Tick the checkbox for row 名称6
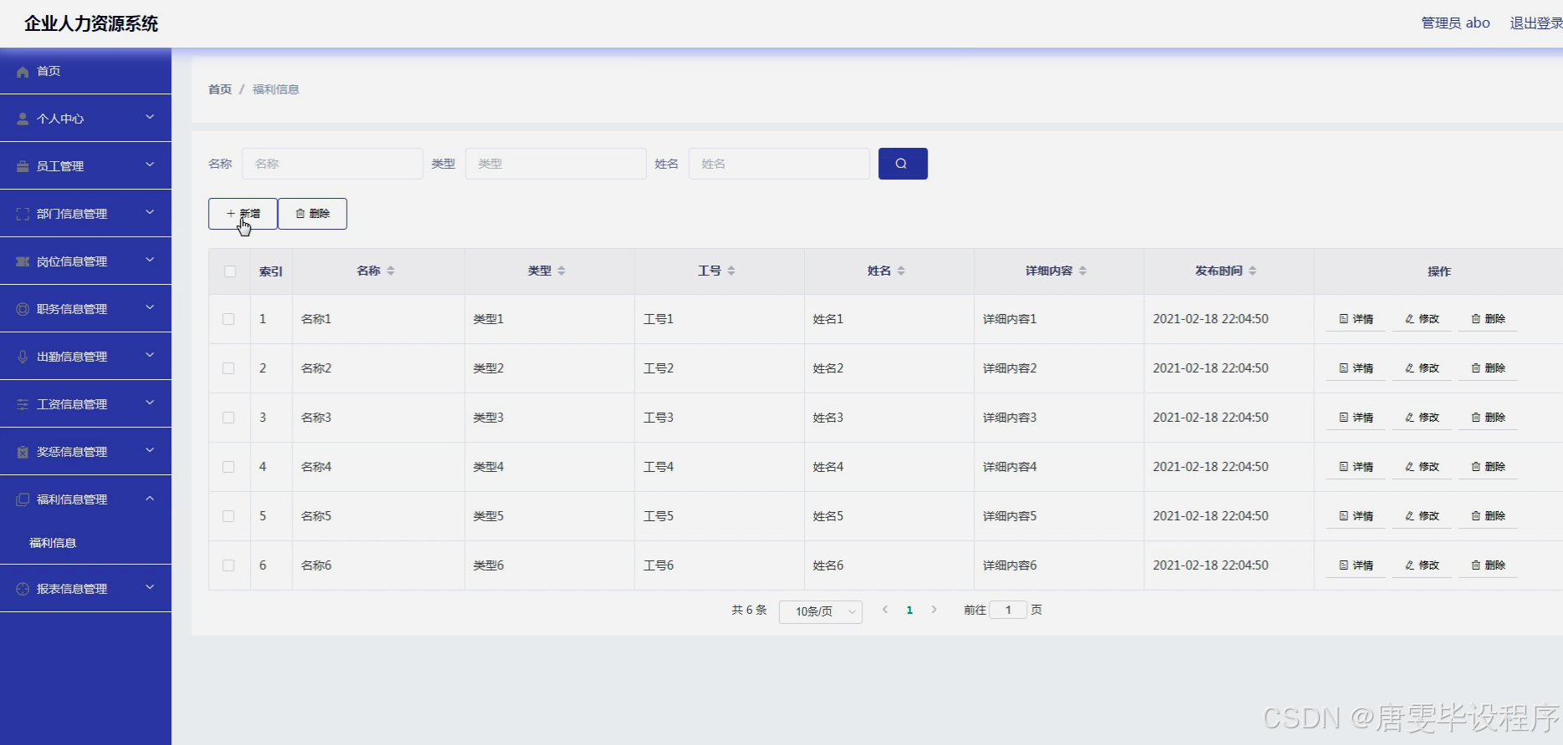Image resolution: width=1563 pixels, height=745 pixels. [x=228, y=565]
